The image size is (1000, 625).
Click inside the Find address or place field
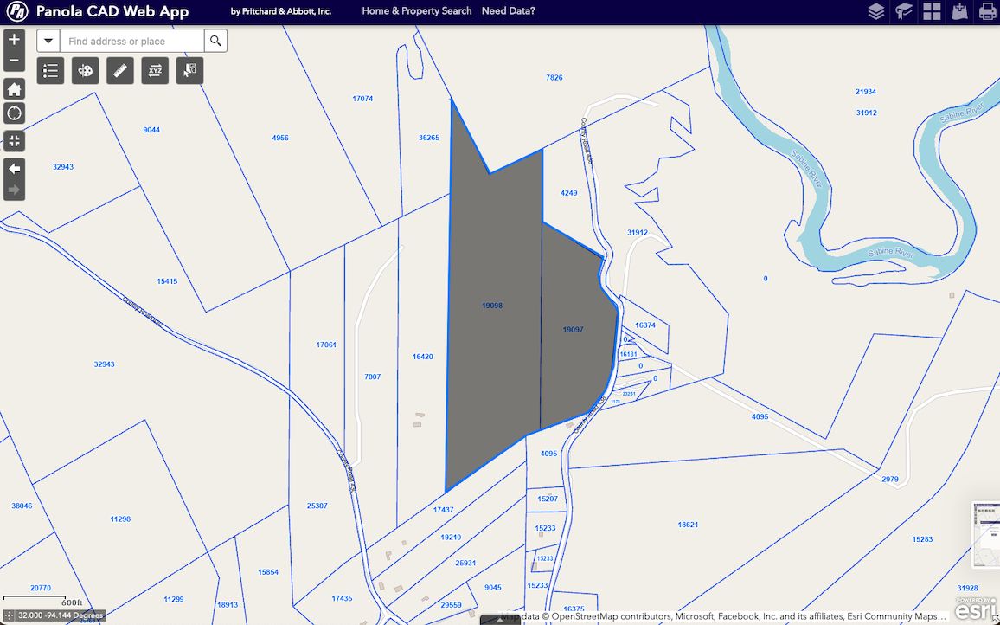pos(130,40)
